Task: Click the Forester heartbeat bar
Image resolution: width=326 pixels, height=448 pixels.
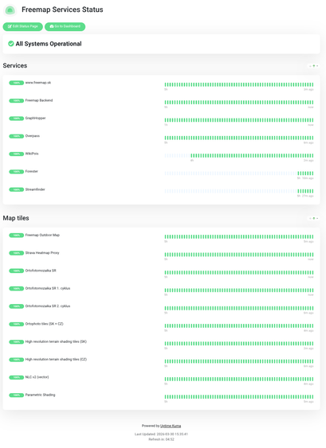Action: [x=239, y=173]
